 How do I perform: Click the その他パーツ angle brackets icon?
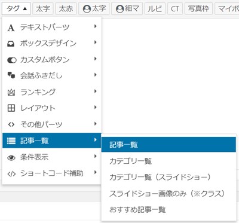11,124
